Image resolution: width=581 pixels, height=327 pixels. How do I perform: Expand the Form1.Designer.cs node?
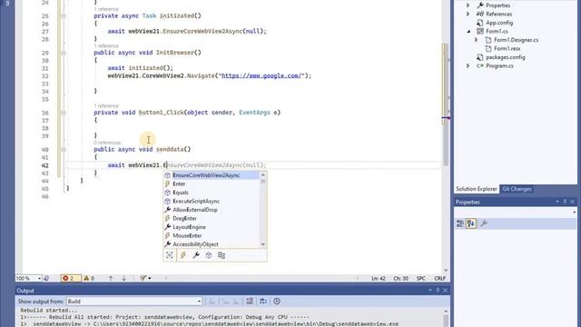(x=477, y=40)
